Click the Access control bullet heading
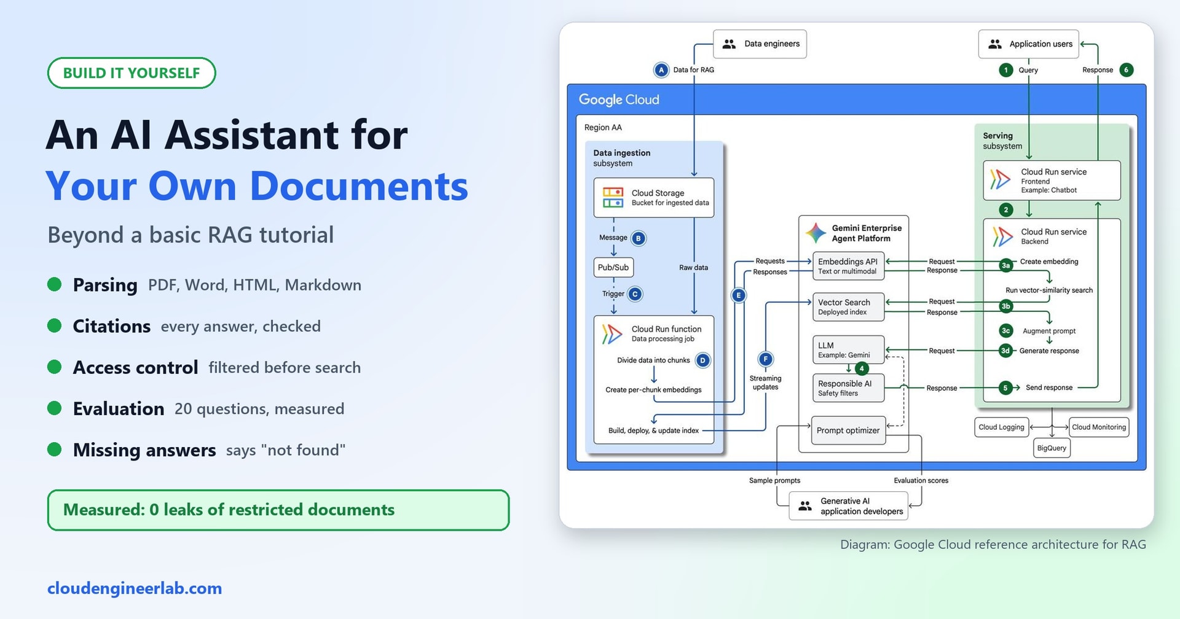1180x619 pixels. coord(135,367)
